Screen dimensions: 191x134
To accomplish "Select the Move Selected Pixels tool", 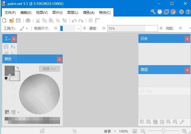I will (x=13, y=46).
